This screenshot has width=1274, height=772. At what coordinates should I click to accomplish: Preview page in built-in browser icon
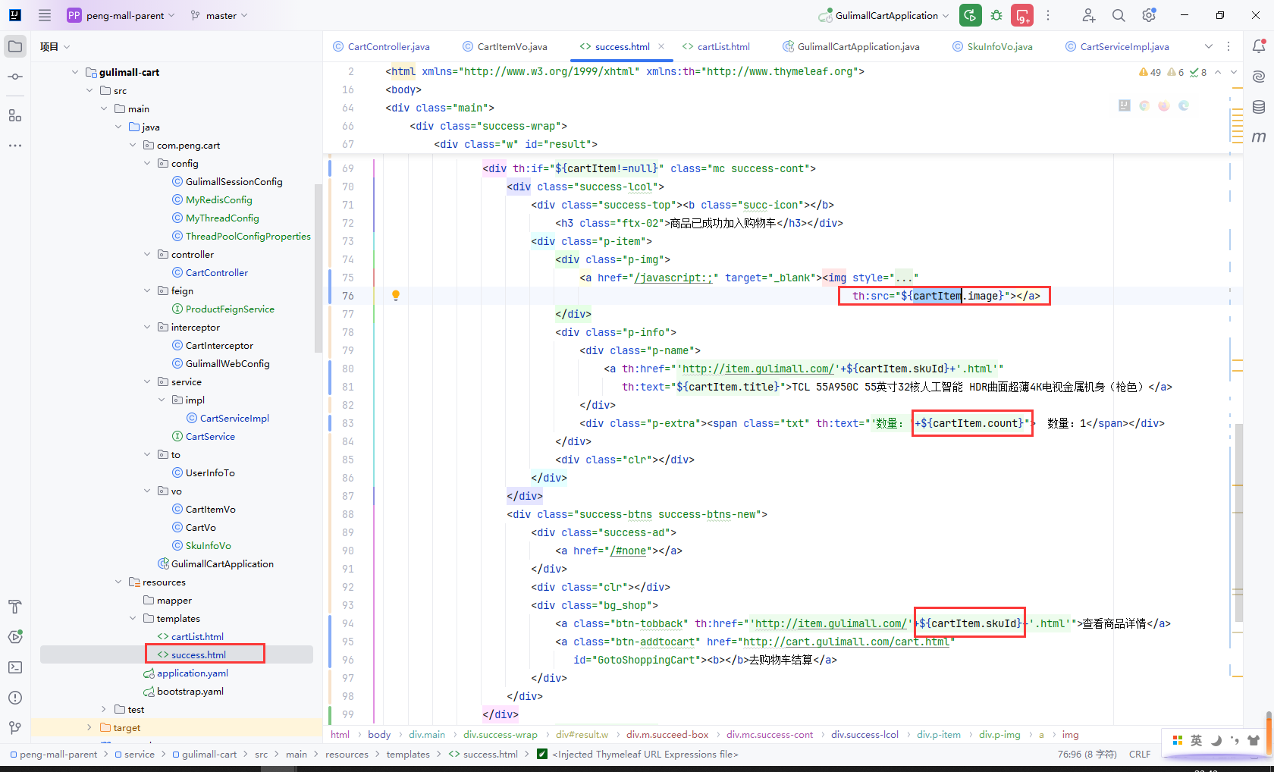click(x=1125, y=106)
